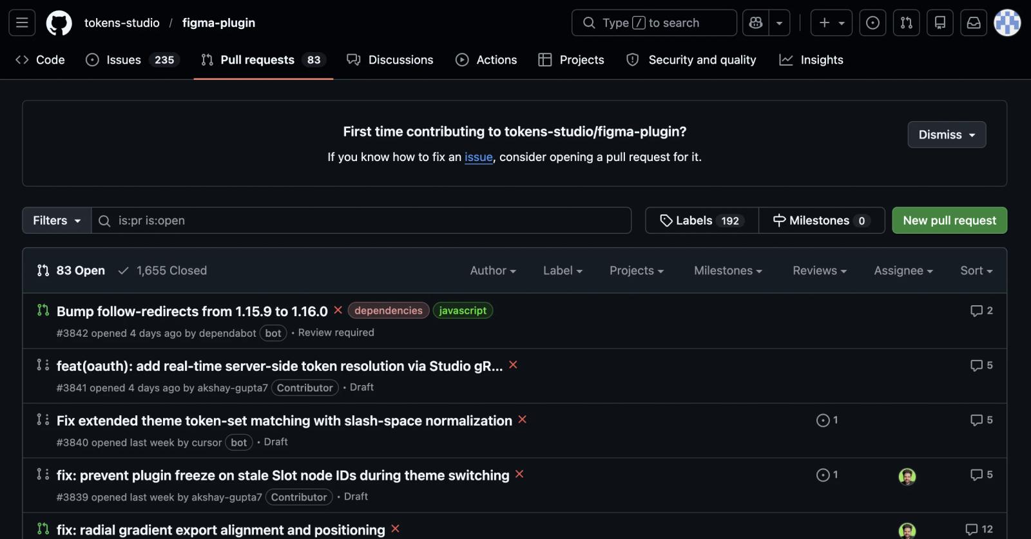Click the failed checks X on feat(oauth) PR
1031x539 pixels.
(513, 364)
